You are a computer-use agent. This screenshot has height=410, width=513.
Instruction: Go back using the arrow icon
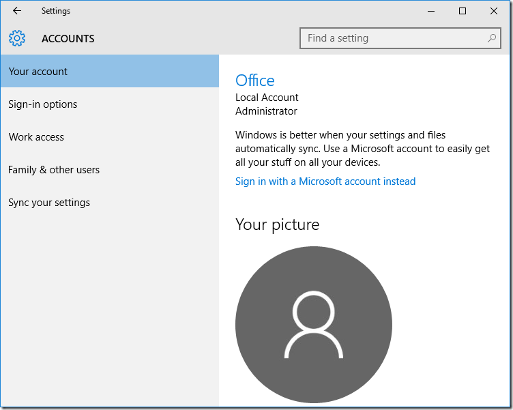(x=16, y=11)
